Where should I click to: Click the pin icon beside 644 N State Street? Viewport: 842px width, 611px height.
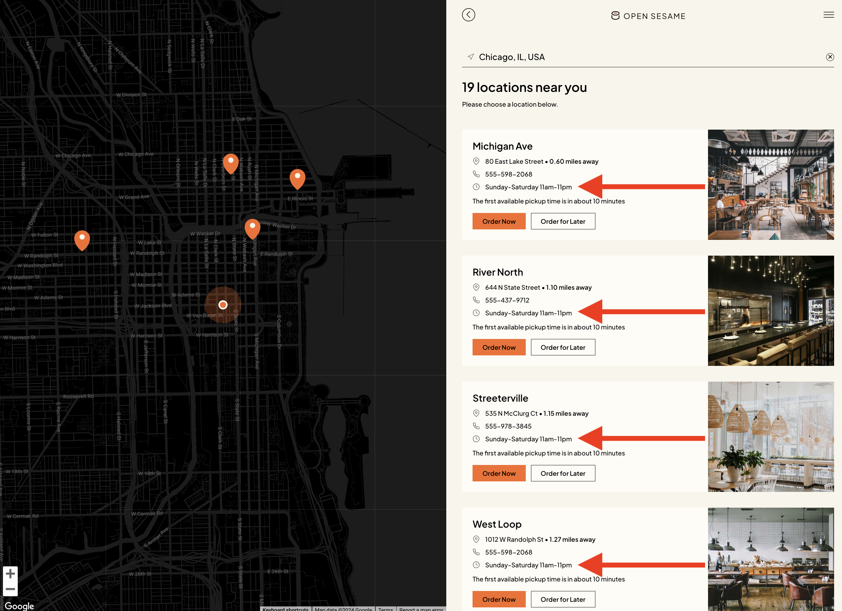[x=476, y=287]
